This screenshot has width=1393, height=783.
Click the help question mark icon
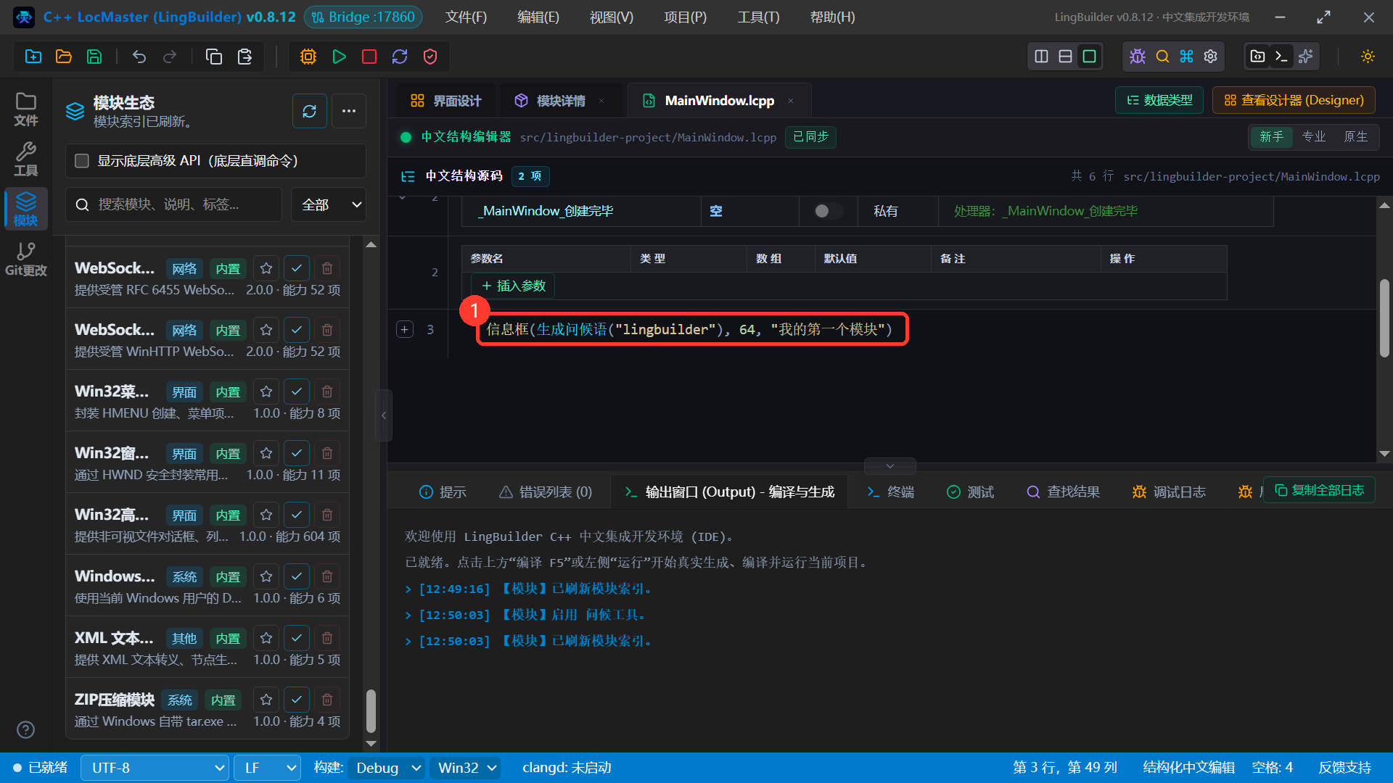26,729
